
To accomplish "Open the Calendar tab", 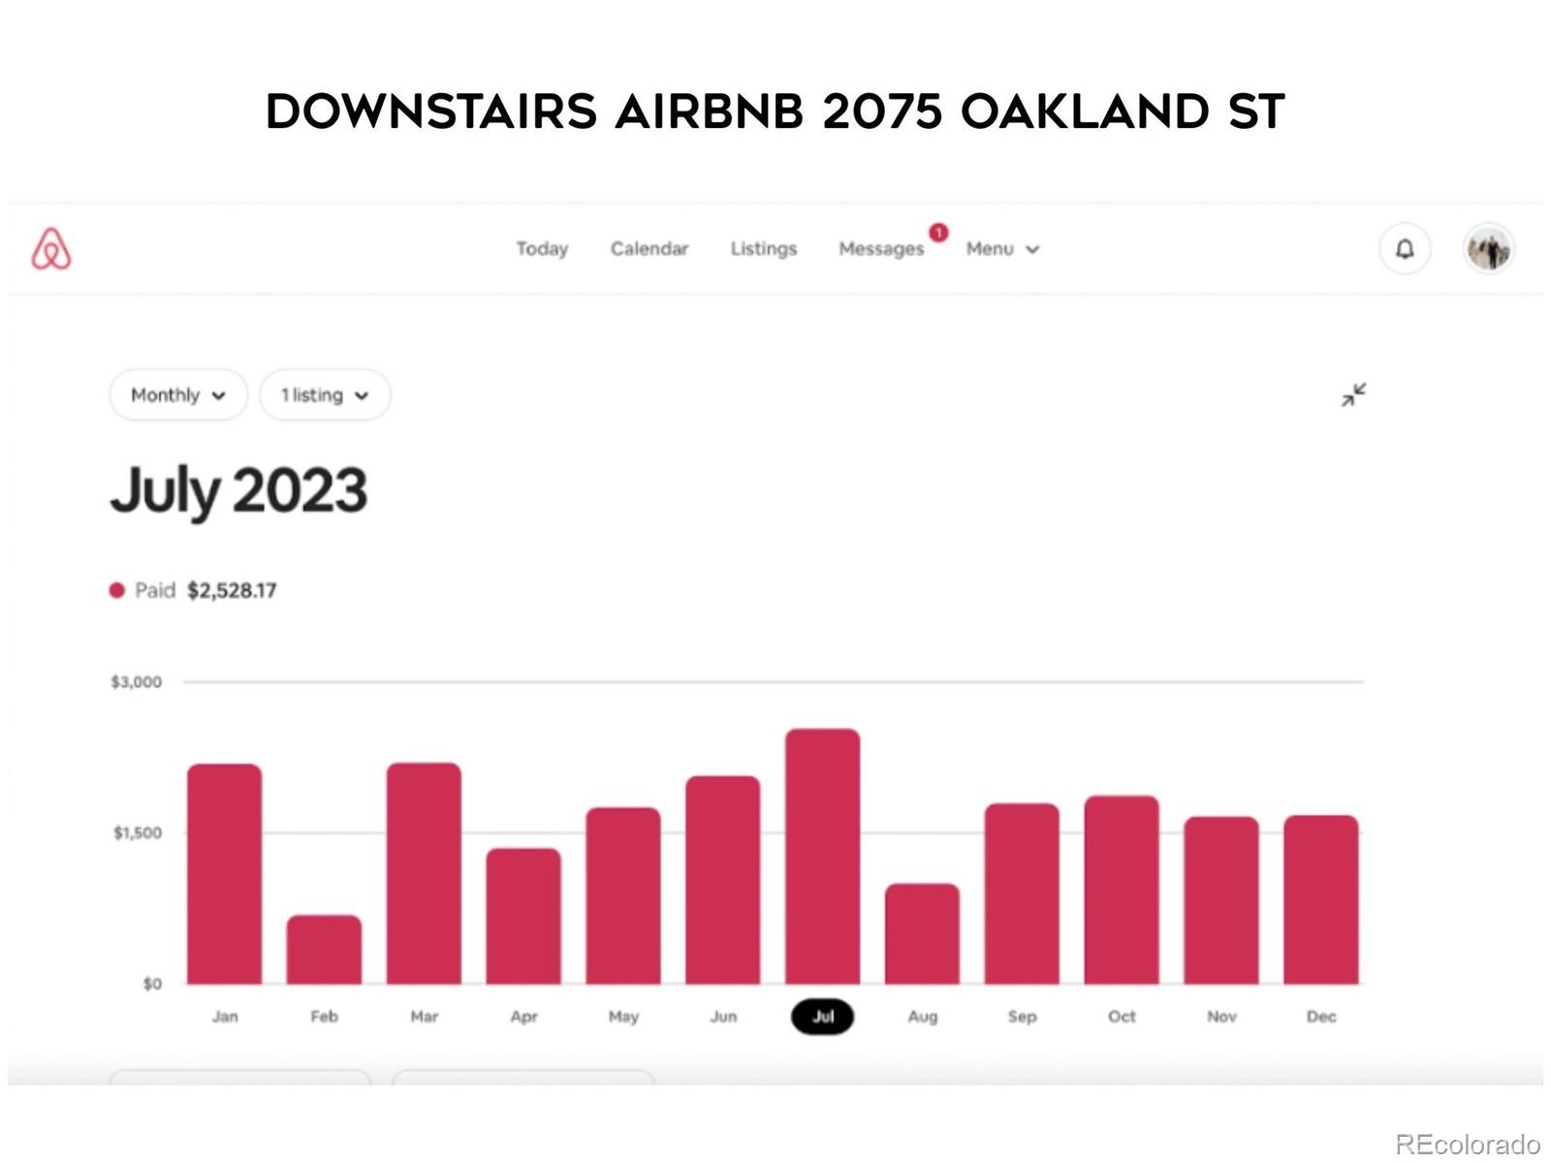I will pyautogui.click(x=649, y=249).
